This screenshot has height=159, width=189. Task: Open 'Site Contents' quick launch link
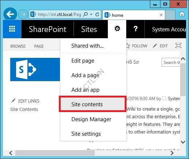tap(24, 109)
